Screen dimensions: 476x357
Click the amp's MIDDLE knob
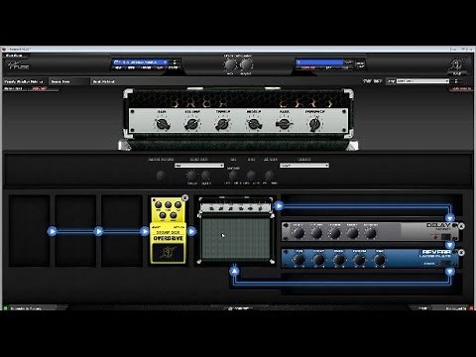coord(254,124)
